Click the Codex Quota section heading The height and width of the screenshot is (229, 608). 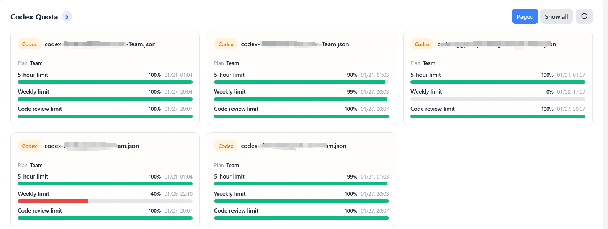click(x=34, y=17)
